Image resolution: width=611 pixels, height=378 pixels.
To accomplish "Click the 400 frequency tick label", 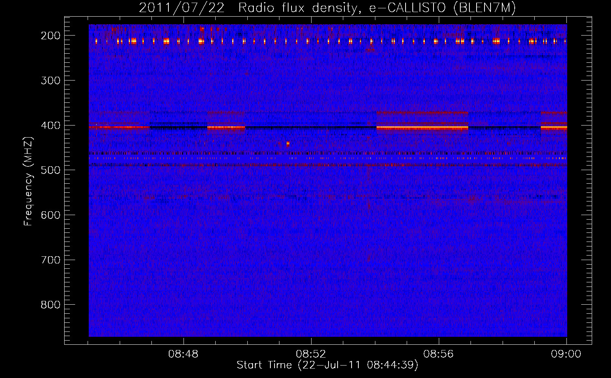I will [x=51, y=125].
